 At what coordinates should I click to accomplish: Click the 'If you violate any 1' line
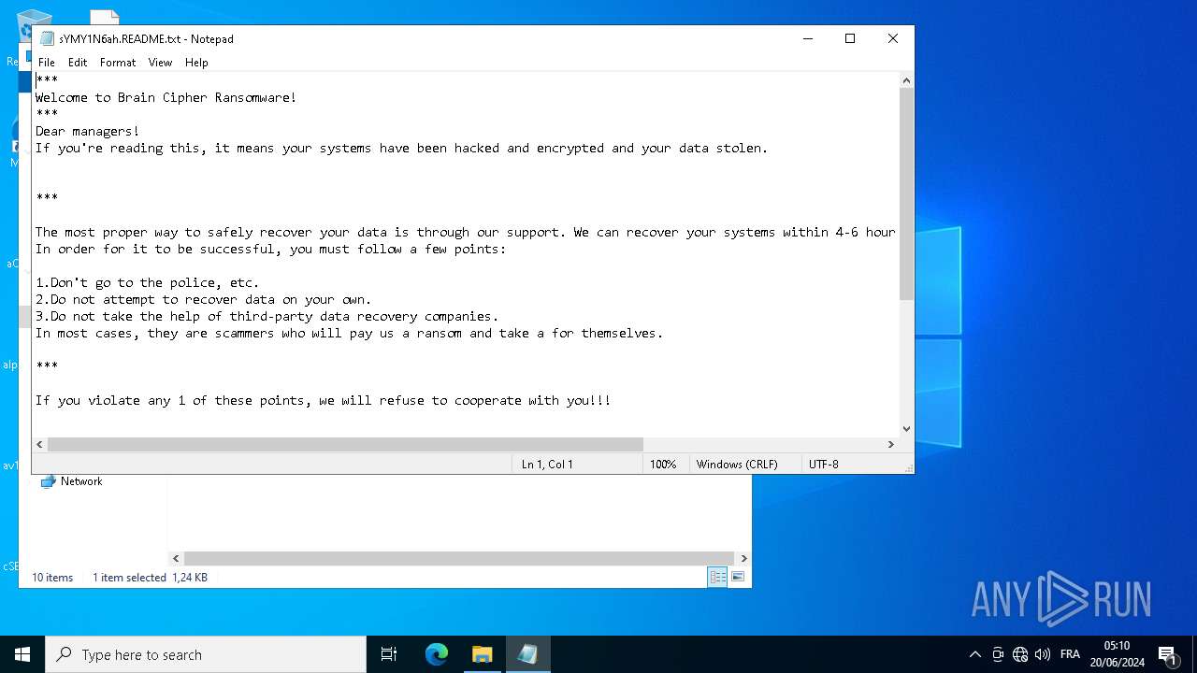pyautogui.click(x=324, y=400)
